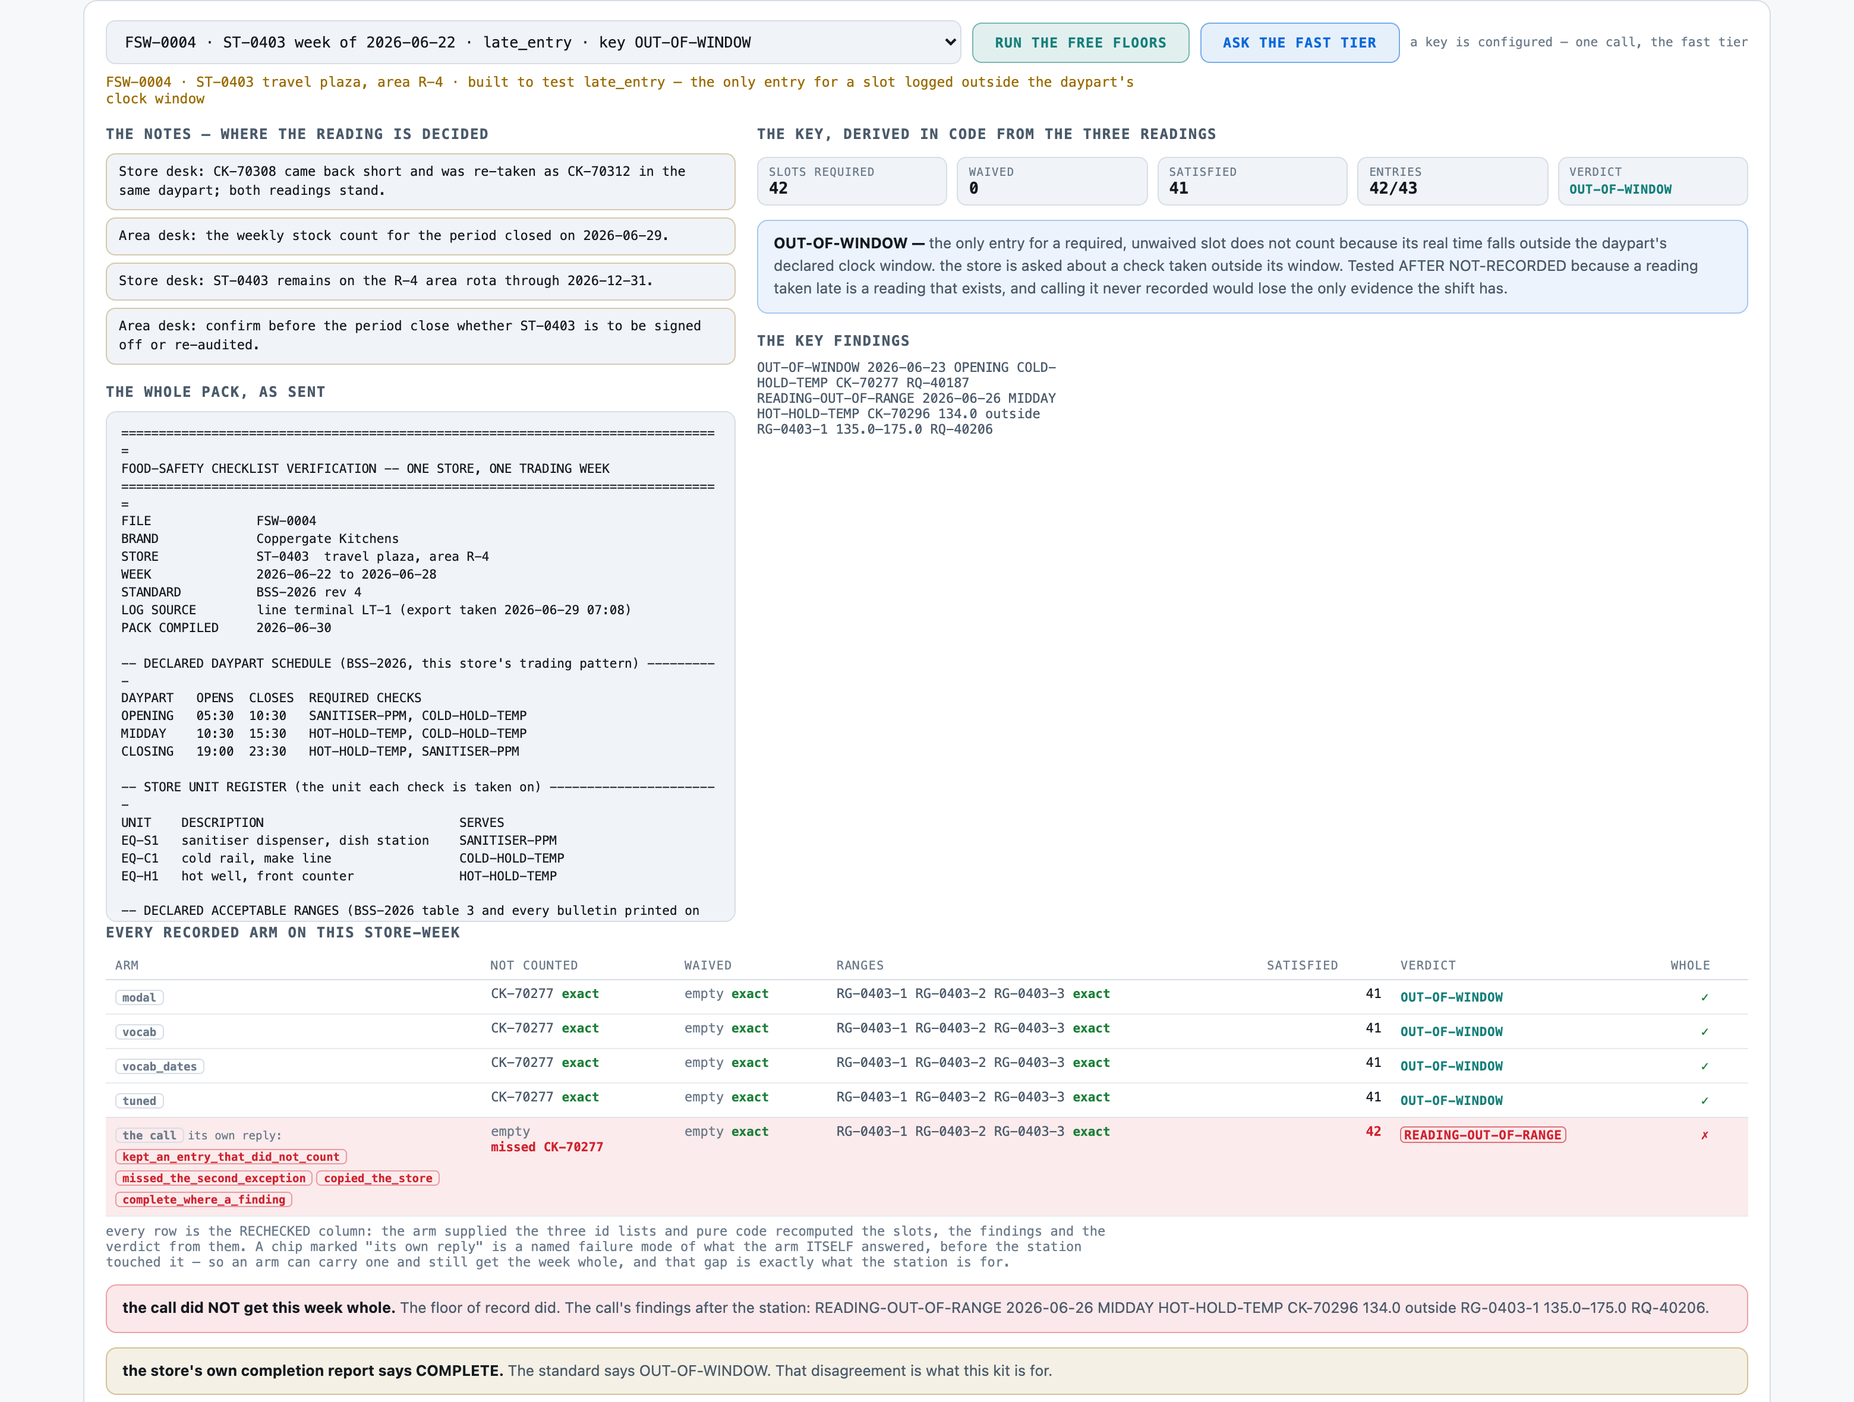This screenshot has width=1854, height=1402.
Task: Click the 'the call' arm chip
Action: point(149,1135)
